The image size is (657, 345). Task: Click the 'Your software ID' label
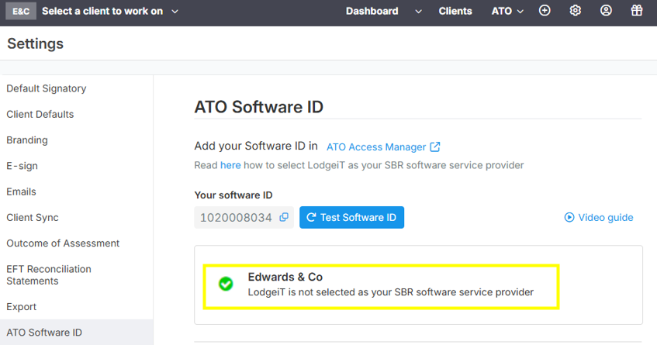coord(233,195)
